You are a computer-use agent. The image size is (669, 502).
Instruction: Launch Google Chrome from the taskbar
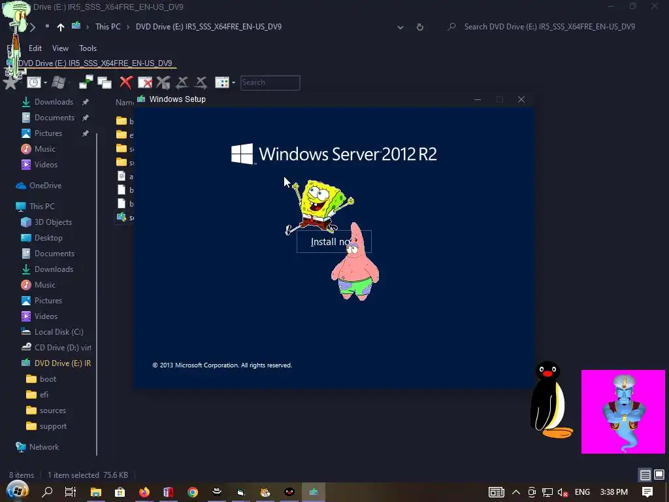click(193, 492)
